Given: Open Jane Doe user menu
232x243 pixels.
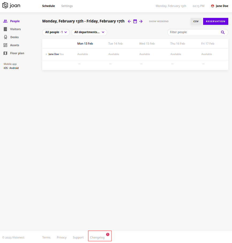Looking at the screenshot, I should (220, 6).
